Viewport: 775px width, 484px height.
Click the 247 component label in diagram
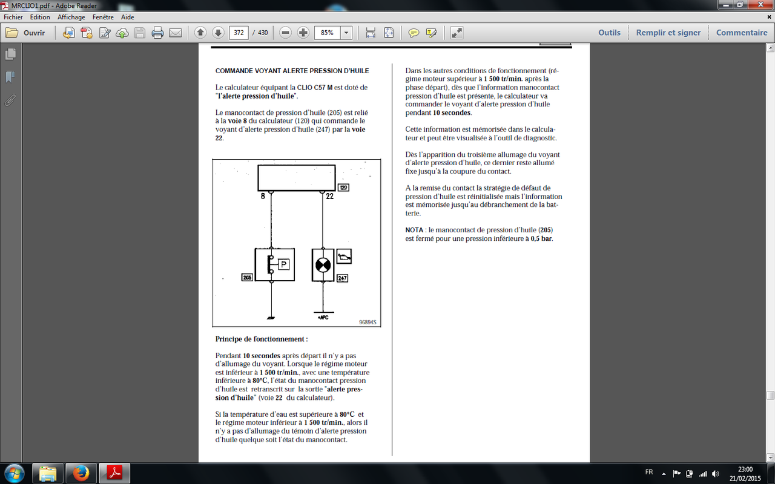tap(342, 278)
